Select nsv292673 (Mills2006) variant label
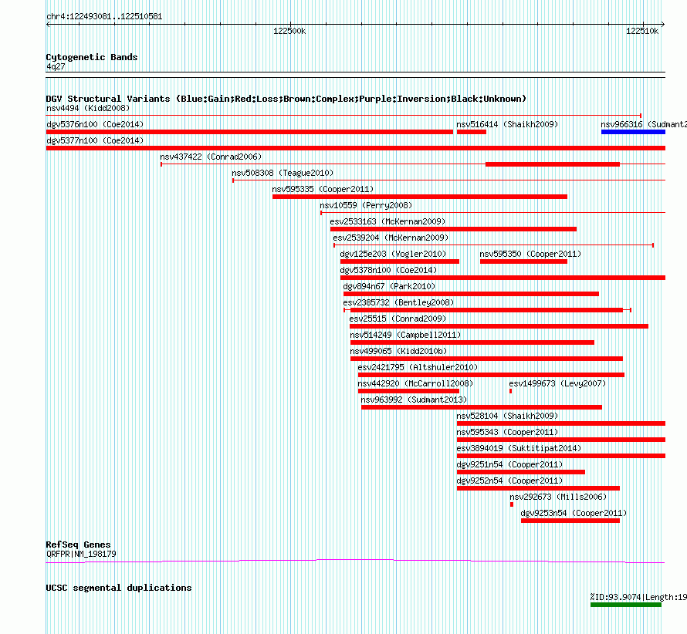Viewport: 687px width, 634px height. pyautogui.click(x=558, y=497)
